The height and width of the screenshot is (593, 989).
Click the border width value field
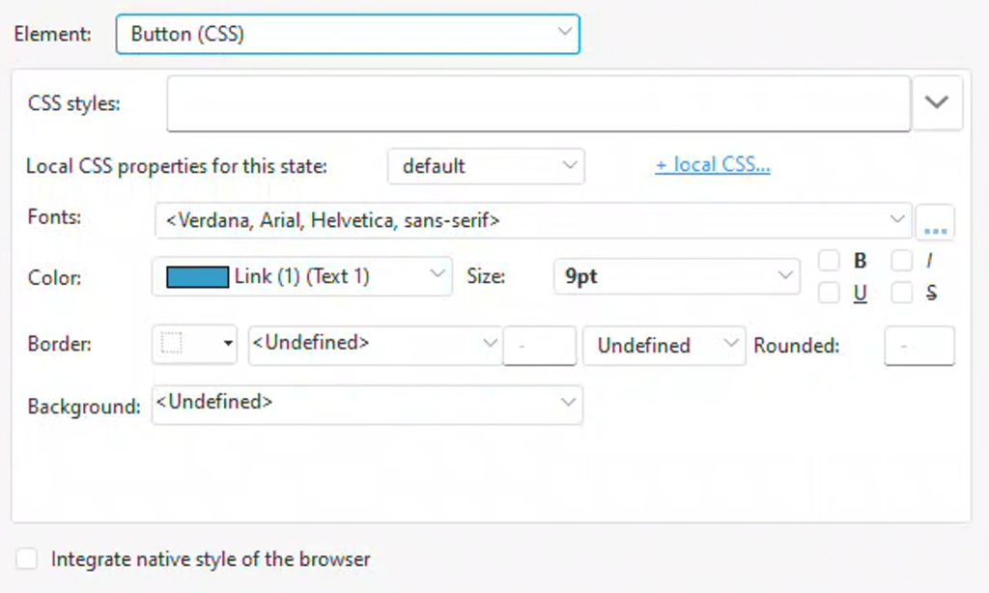click(x=540, y=346)
